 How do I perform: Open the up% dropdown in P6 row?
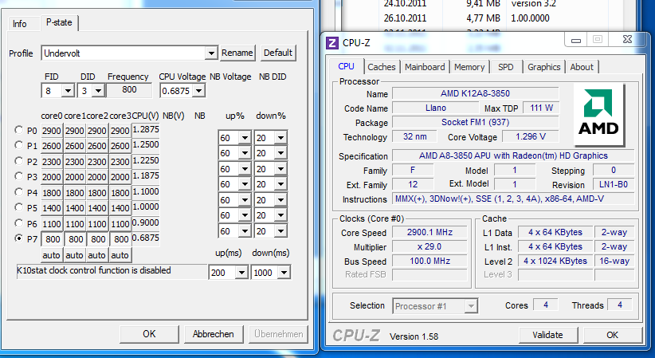245,231
